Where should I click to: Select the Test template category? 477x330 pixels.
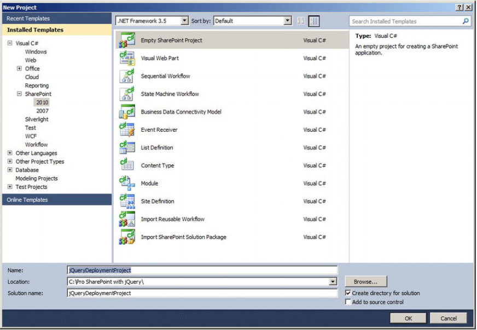tap(31, 128)
